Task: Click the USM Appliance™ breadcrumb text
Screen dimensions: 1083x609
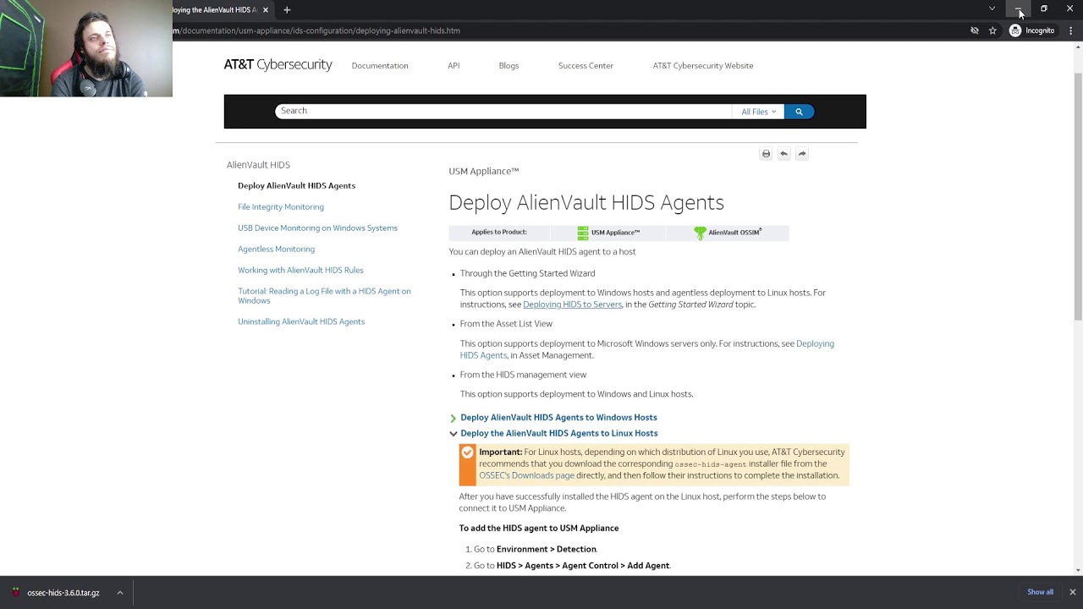Action: pyautogui.click(x=484, y=171)
